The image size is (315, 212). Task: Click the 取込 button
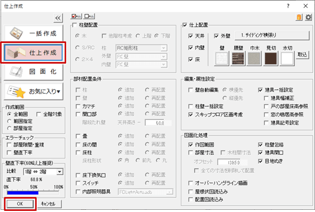pyautogui.click(x=302, y=55)
